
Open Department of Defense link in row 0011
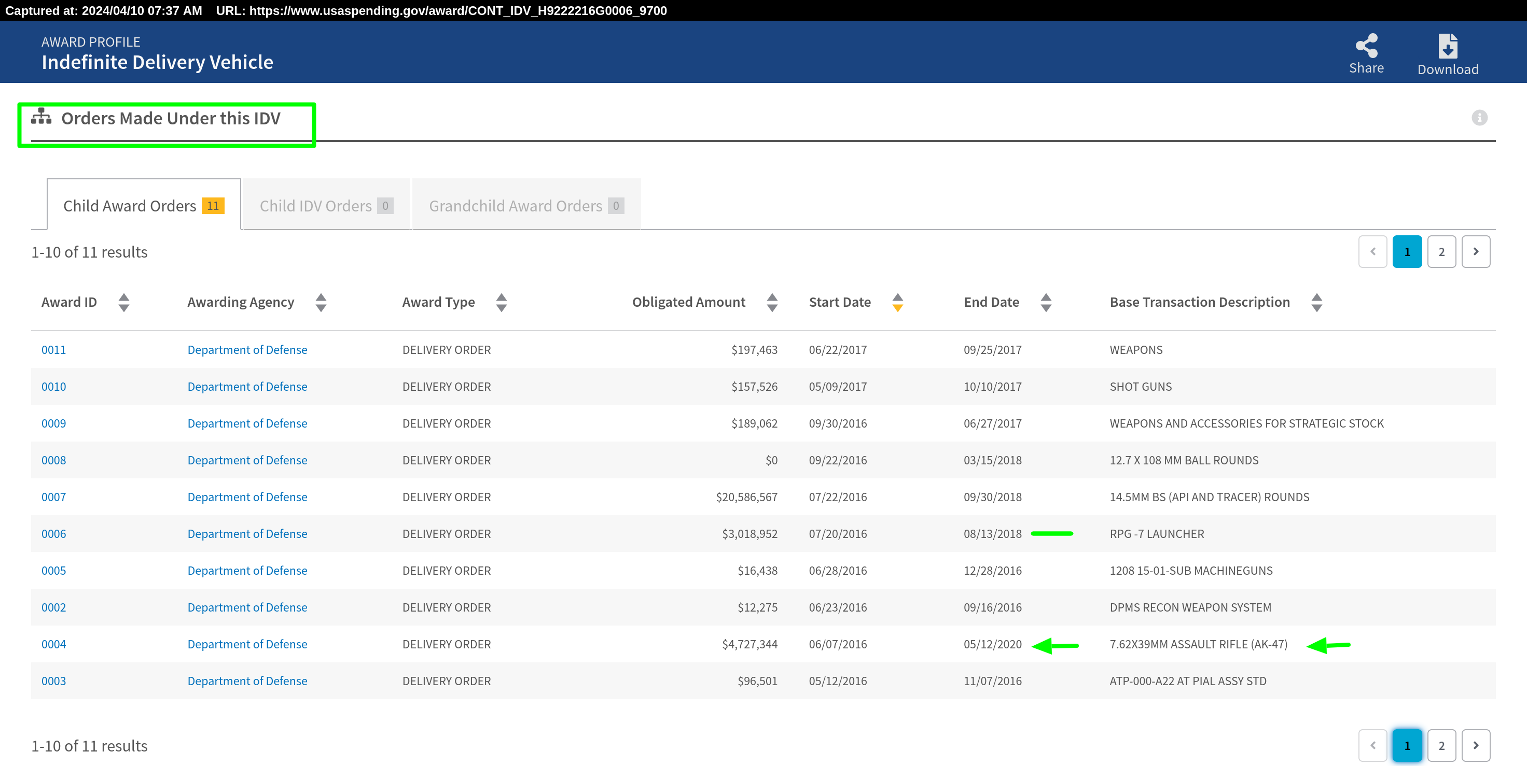247,350
